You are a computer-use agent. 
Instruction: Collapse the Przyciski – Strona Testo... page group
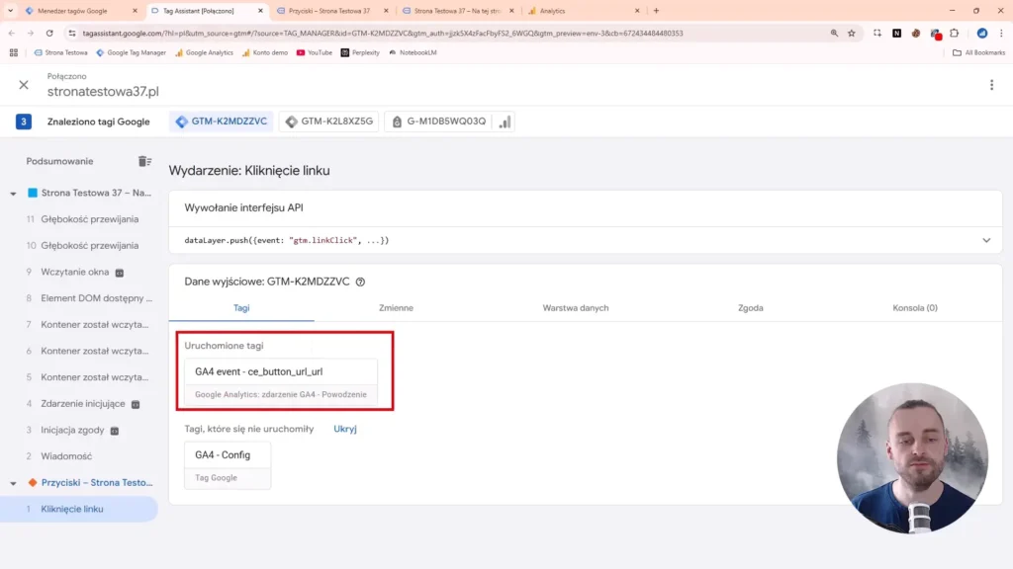click(13, 482)
